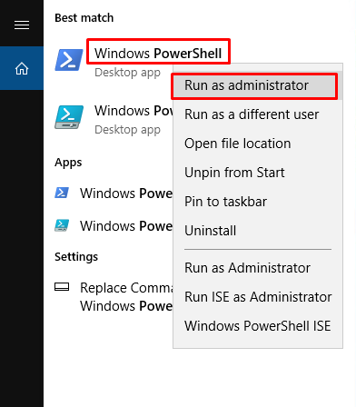Choose Run ISE as Administrator
356x407 pixels.
(x=258, y=297)
